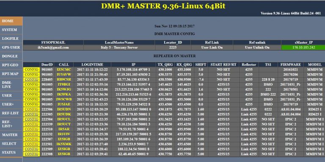
Task: Select the STATUS sidebar item
Action: click(x=11, y=152)
